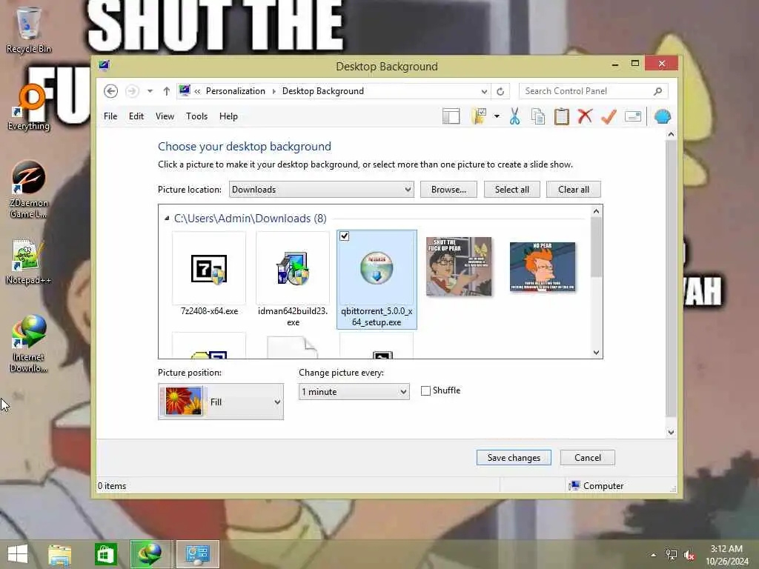Open the Picture position Fill dropdown
This screenshot has height=569, width=759.
pyautogui.click(x=221, y=402)
